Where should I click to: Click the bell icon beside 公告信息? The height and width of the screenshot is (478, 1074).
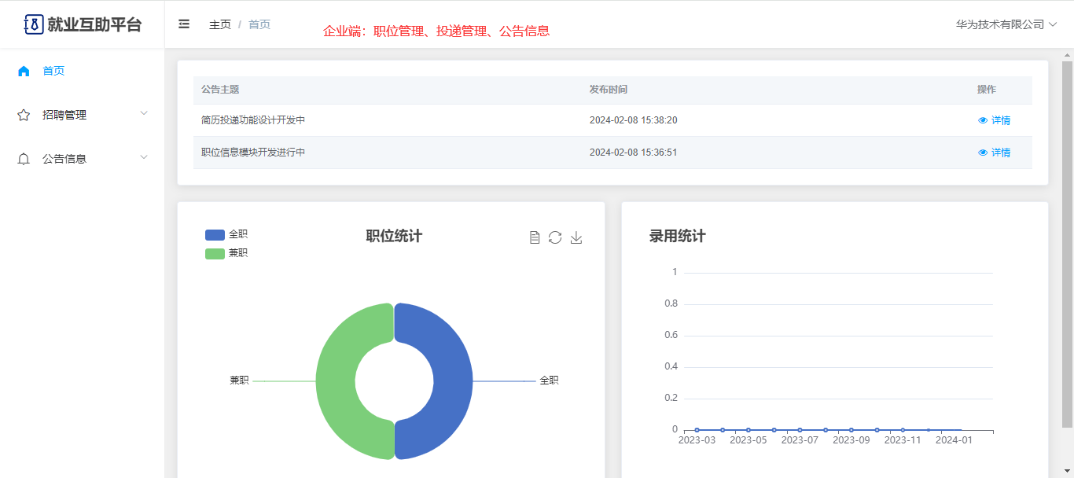click(x=24, y=159)
